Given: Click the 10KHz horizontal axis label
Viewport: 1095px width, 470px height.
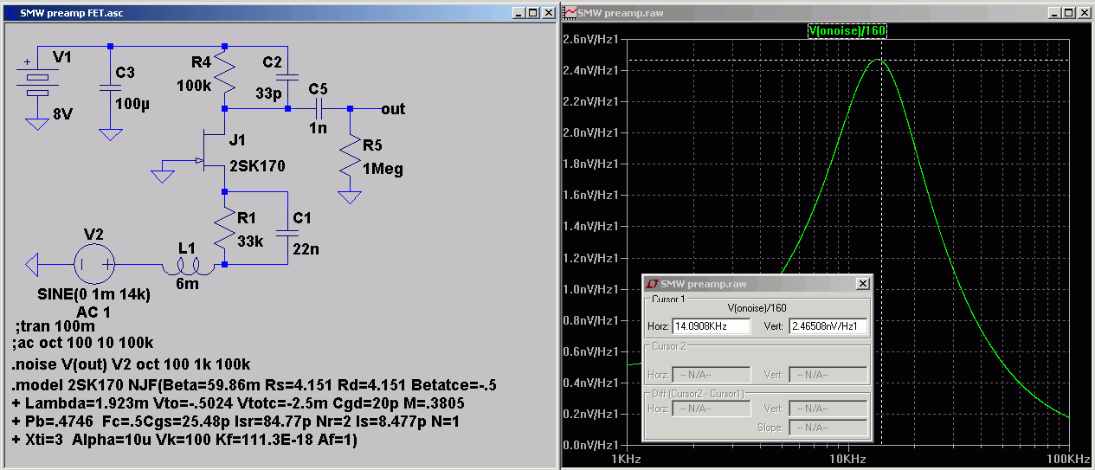Looking at the screenshot, I should pyautogui.click(x=847, y=458).
